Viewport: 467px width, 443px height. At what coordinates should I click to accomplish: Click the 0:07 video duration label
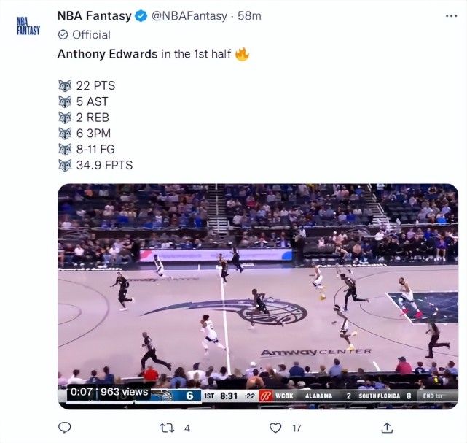pyautogui.click(x=82, y=392)
